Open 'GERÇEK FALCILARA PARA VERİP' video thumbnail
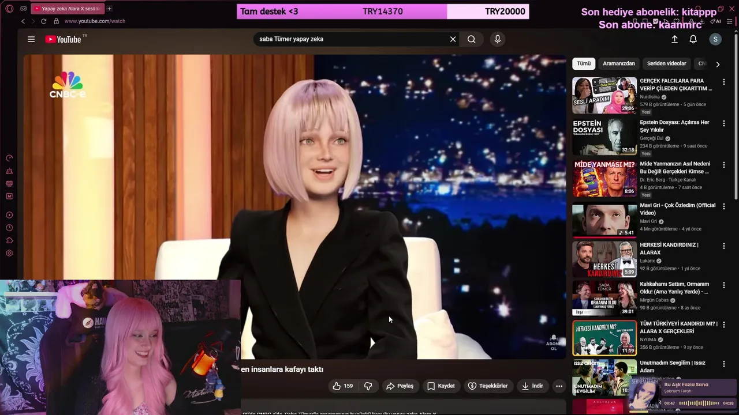Screen dimensions: 739x415 click(604, 95)
